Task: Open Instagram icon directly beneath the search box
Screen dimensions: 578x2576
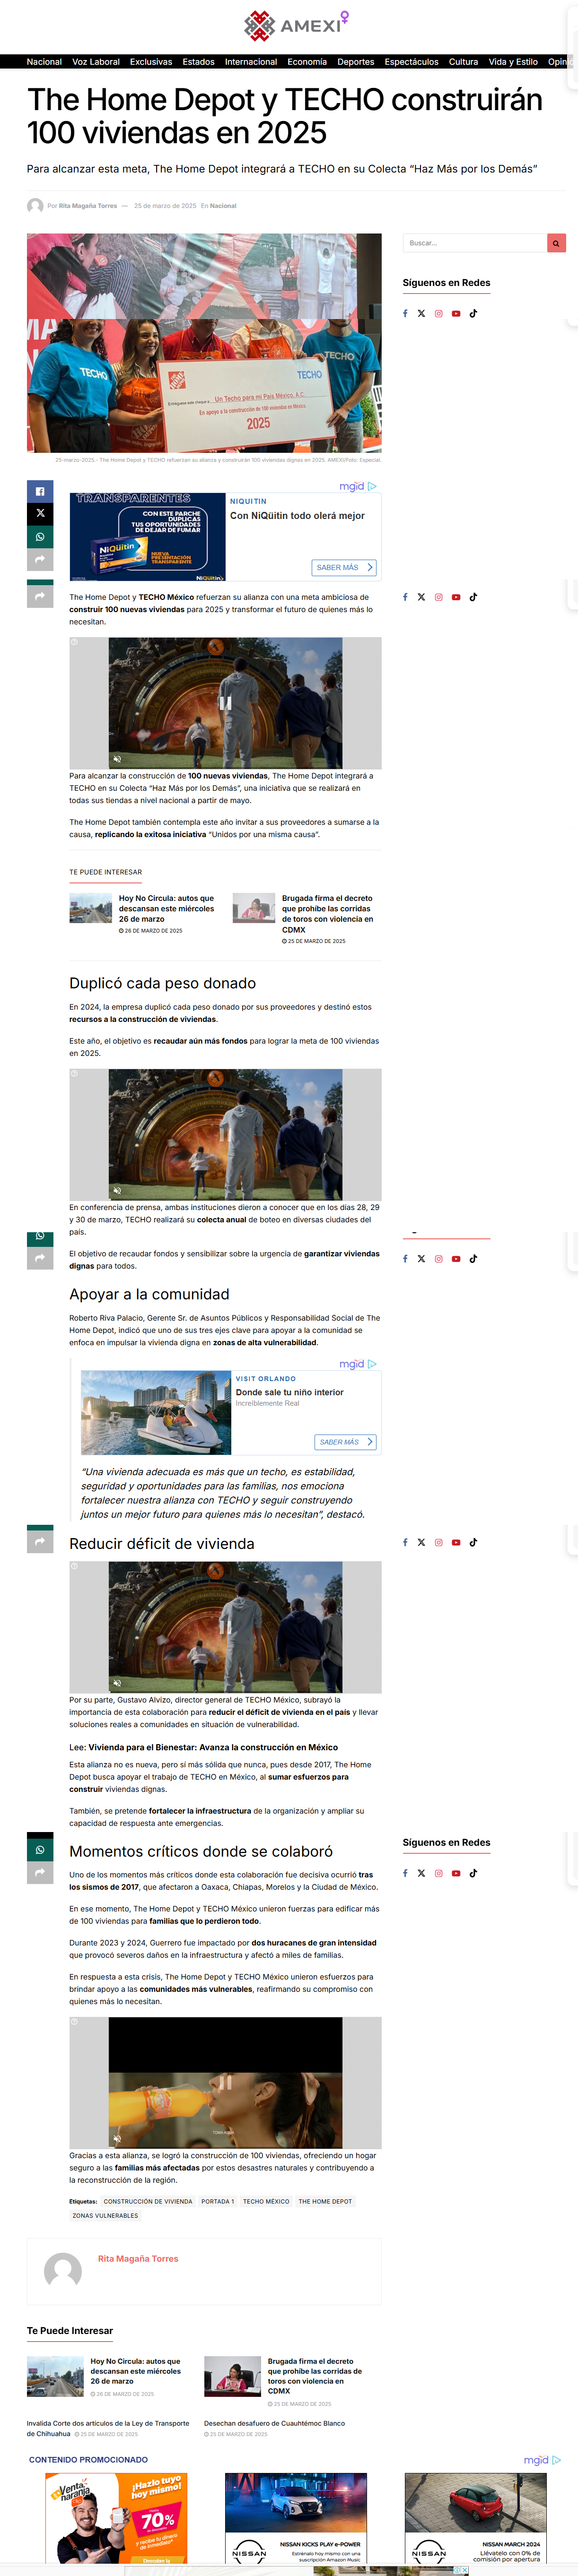Action: pyautogui.click(x=438, y=313)
